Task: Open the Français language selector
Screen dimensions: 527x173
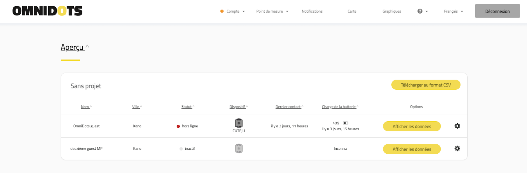Action: coord(453,11)
